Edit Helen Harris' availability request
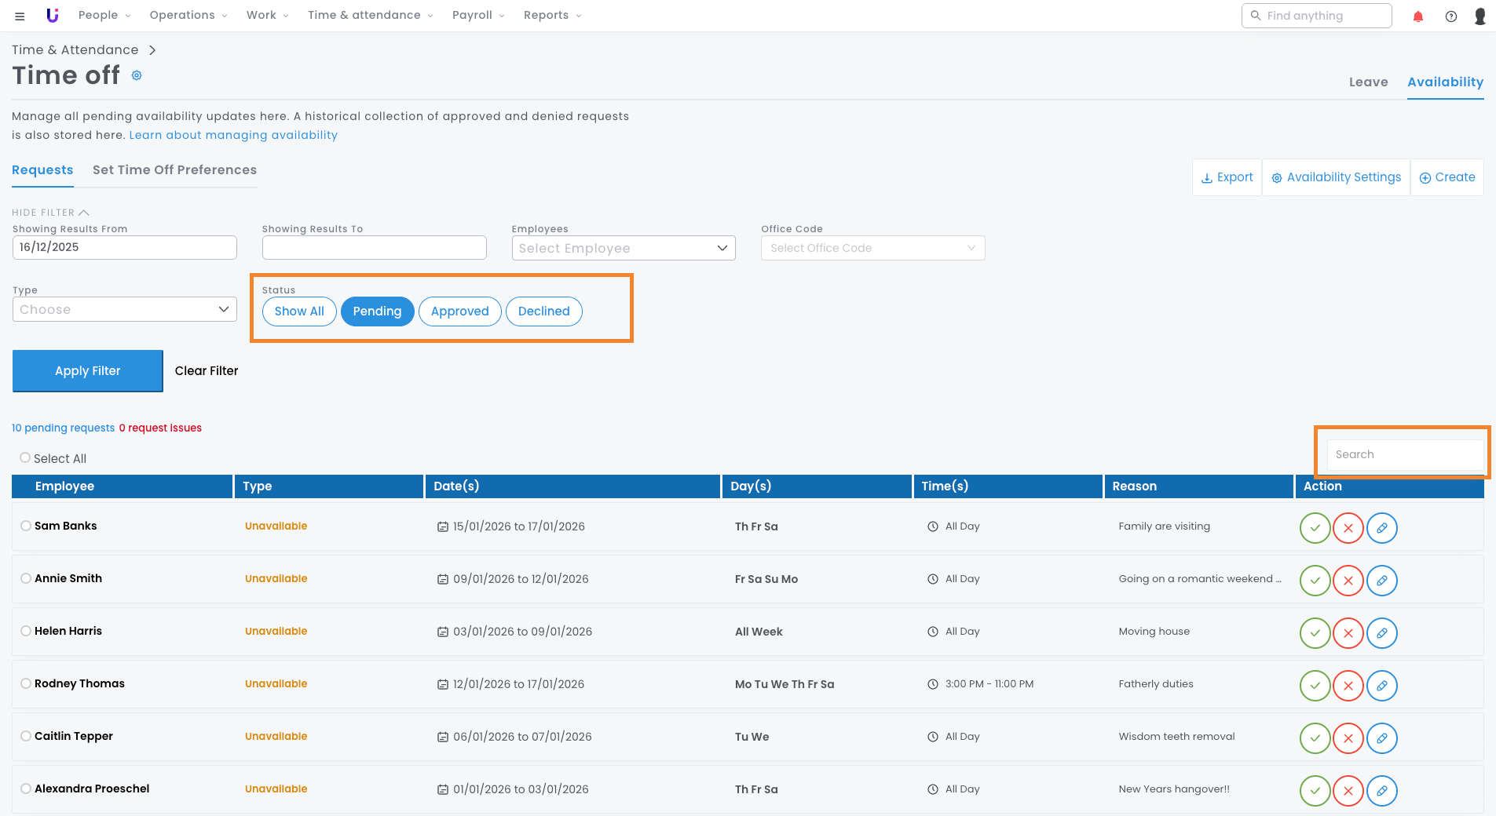This screenshot has width=1496, height=816. pyautogui.click(x=1382, y=632)
